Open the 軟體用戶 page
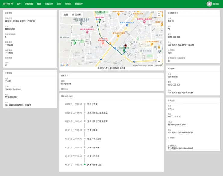 (79, 4)
